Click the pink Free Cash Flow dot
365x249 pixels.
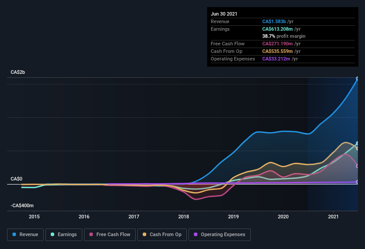click(91, 234)
